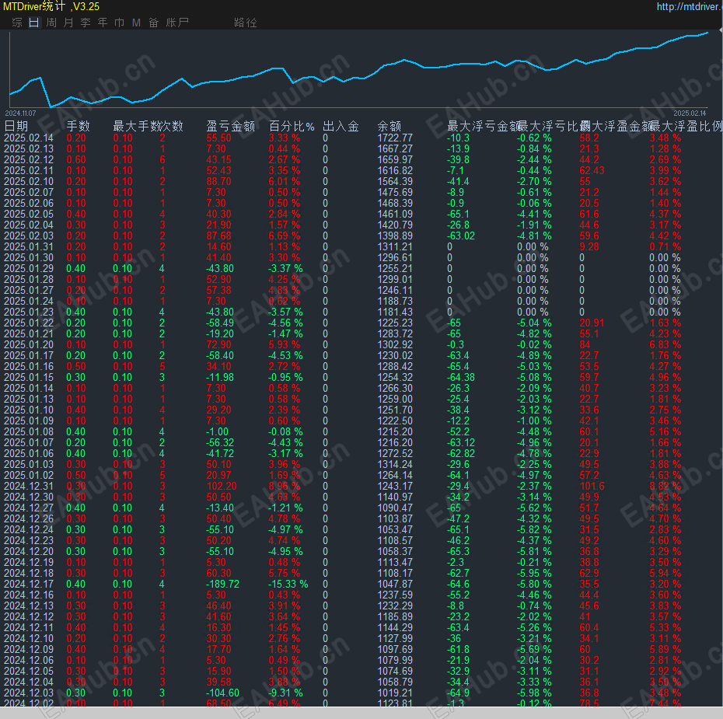Click the 日期 column header
This screenshot has height=719, width=723.
click(16, 126)
